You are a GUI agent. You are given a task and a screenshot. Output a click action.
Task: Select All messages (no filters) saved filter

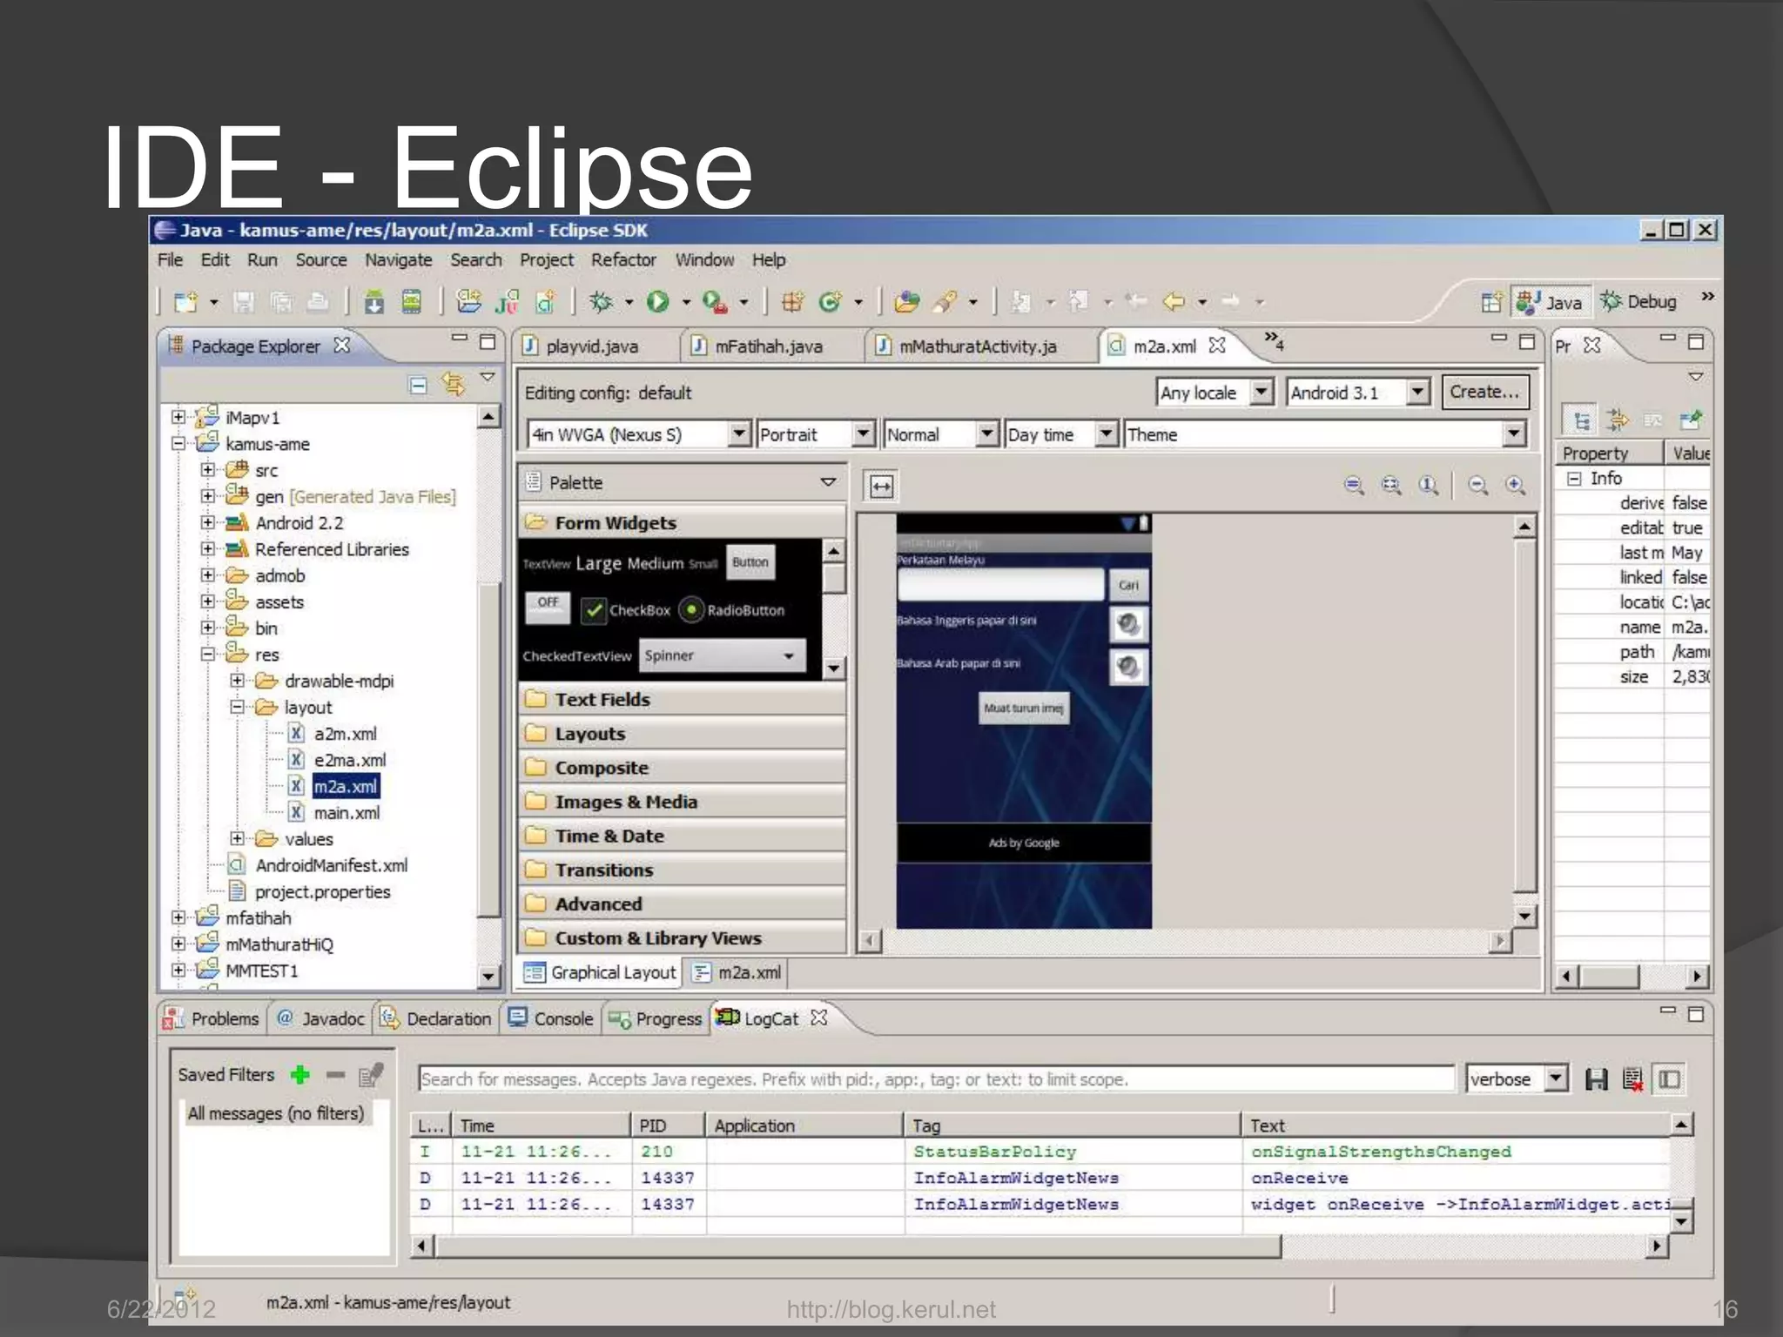point(276,1113)
